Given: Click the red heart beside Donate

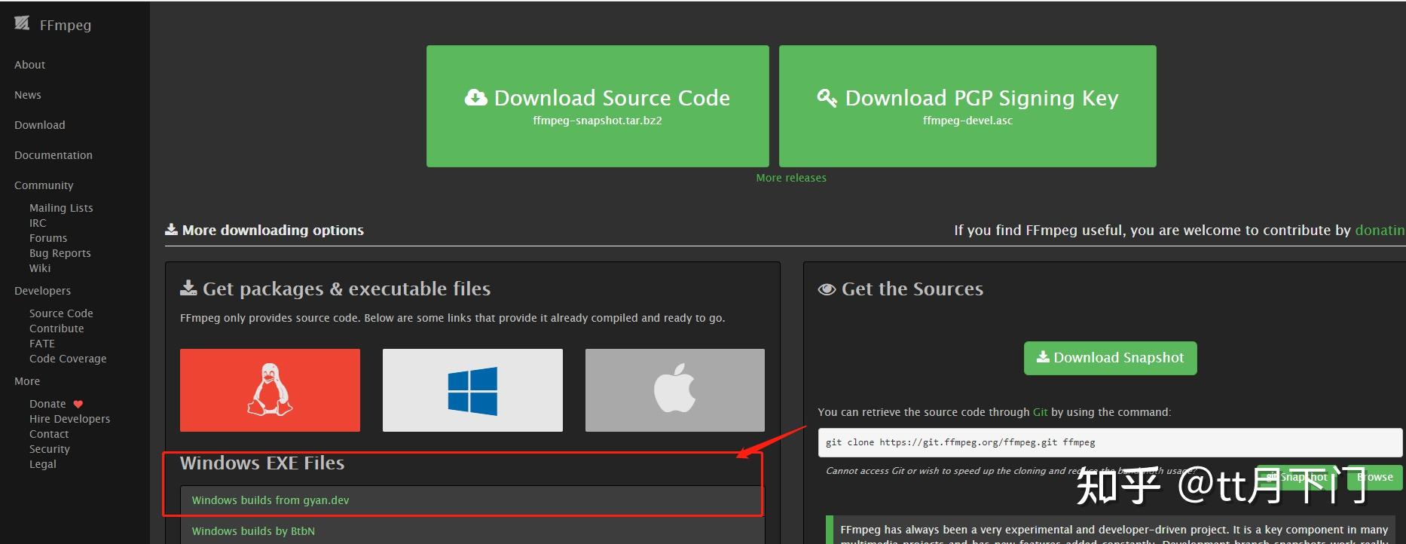Looking at the screenshot, I should click(x=78, y=404).
